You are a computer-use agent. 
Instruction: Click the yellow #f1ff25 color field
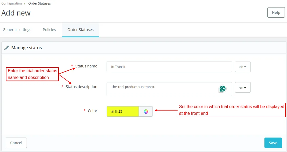pos(122,112)
